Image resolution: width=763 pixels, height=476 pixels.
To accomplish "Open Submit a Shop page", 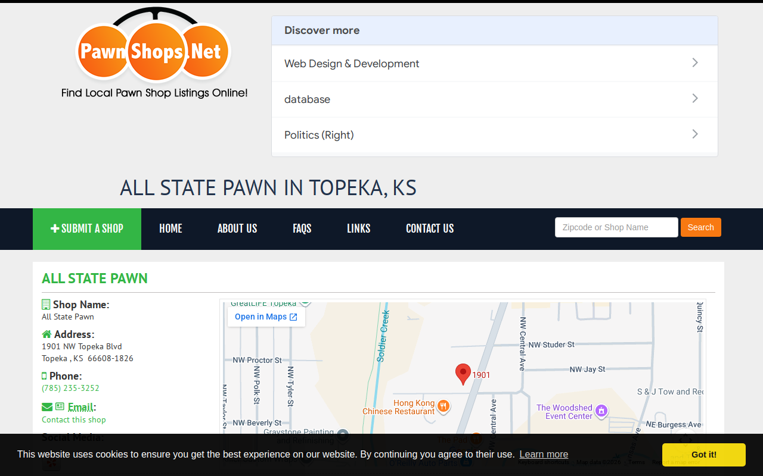I will 87,229.
